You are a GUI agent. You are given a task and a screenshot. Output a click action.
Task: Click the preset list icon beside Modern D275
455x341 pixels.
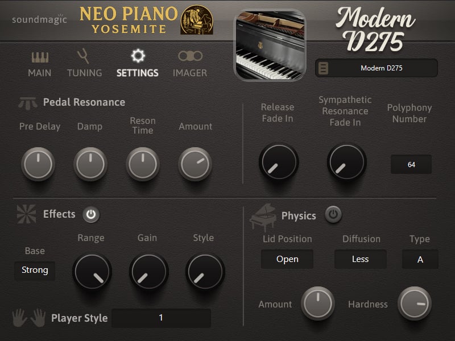click(323, 68)
